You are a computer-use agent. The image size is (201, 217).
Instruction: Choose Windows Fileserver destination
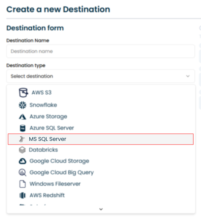pos(101,184)
